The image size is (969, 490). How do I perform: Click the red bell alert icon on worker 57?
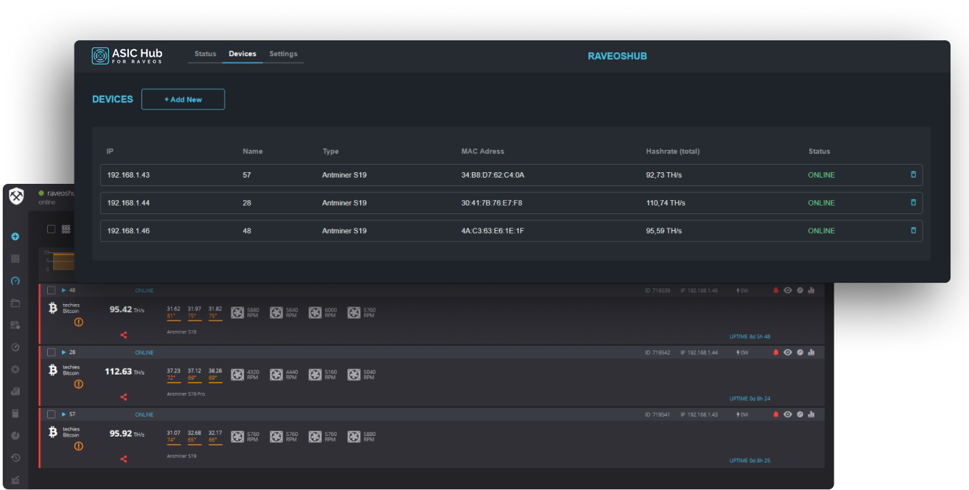click(x=776, y=414)
